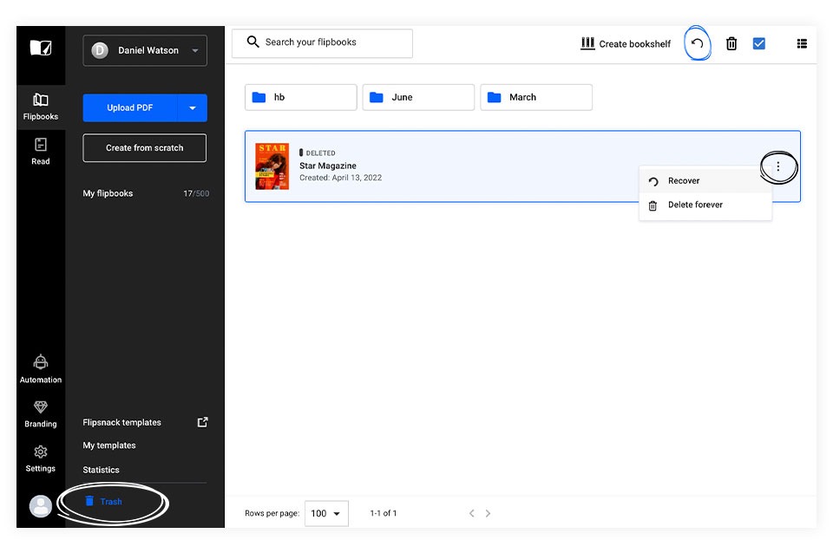Screen dimensions: 833x553
Task: Open Statistics page
Action: pos(101,470)
